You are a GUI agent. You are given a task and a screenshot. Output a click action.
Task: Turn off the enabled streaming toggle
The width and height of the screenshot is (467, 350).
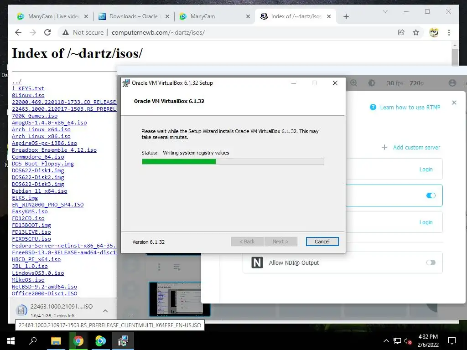click(x=431, y=196)
